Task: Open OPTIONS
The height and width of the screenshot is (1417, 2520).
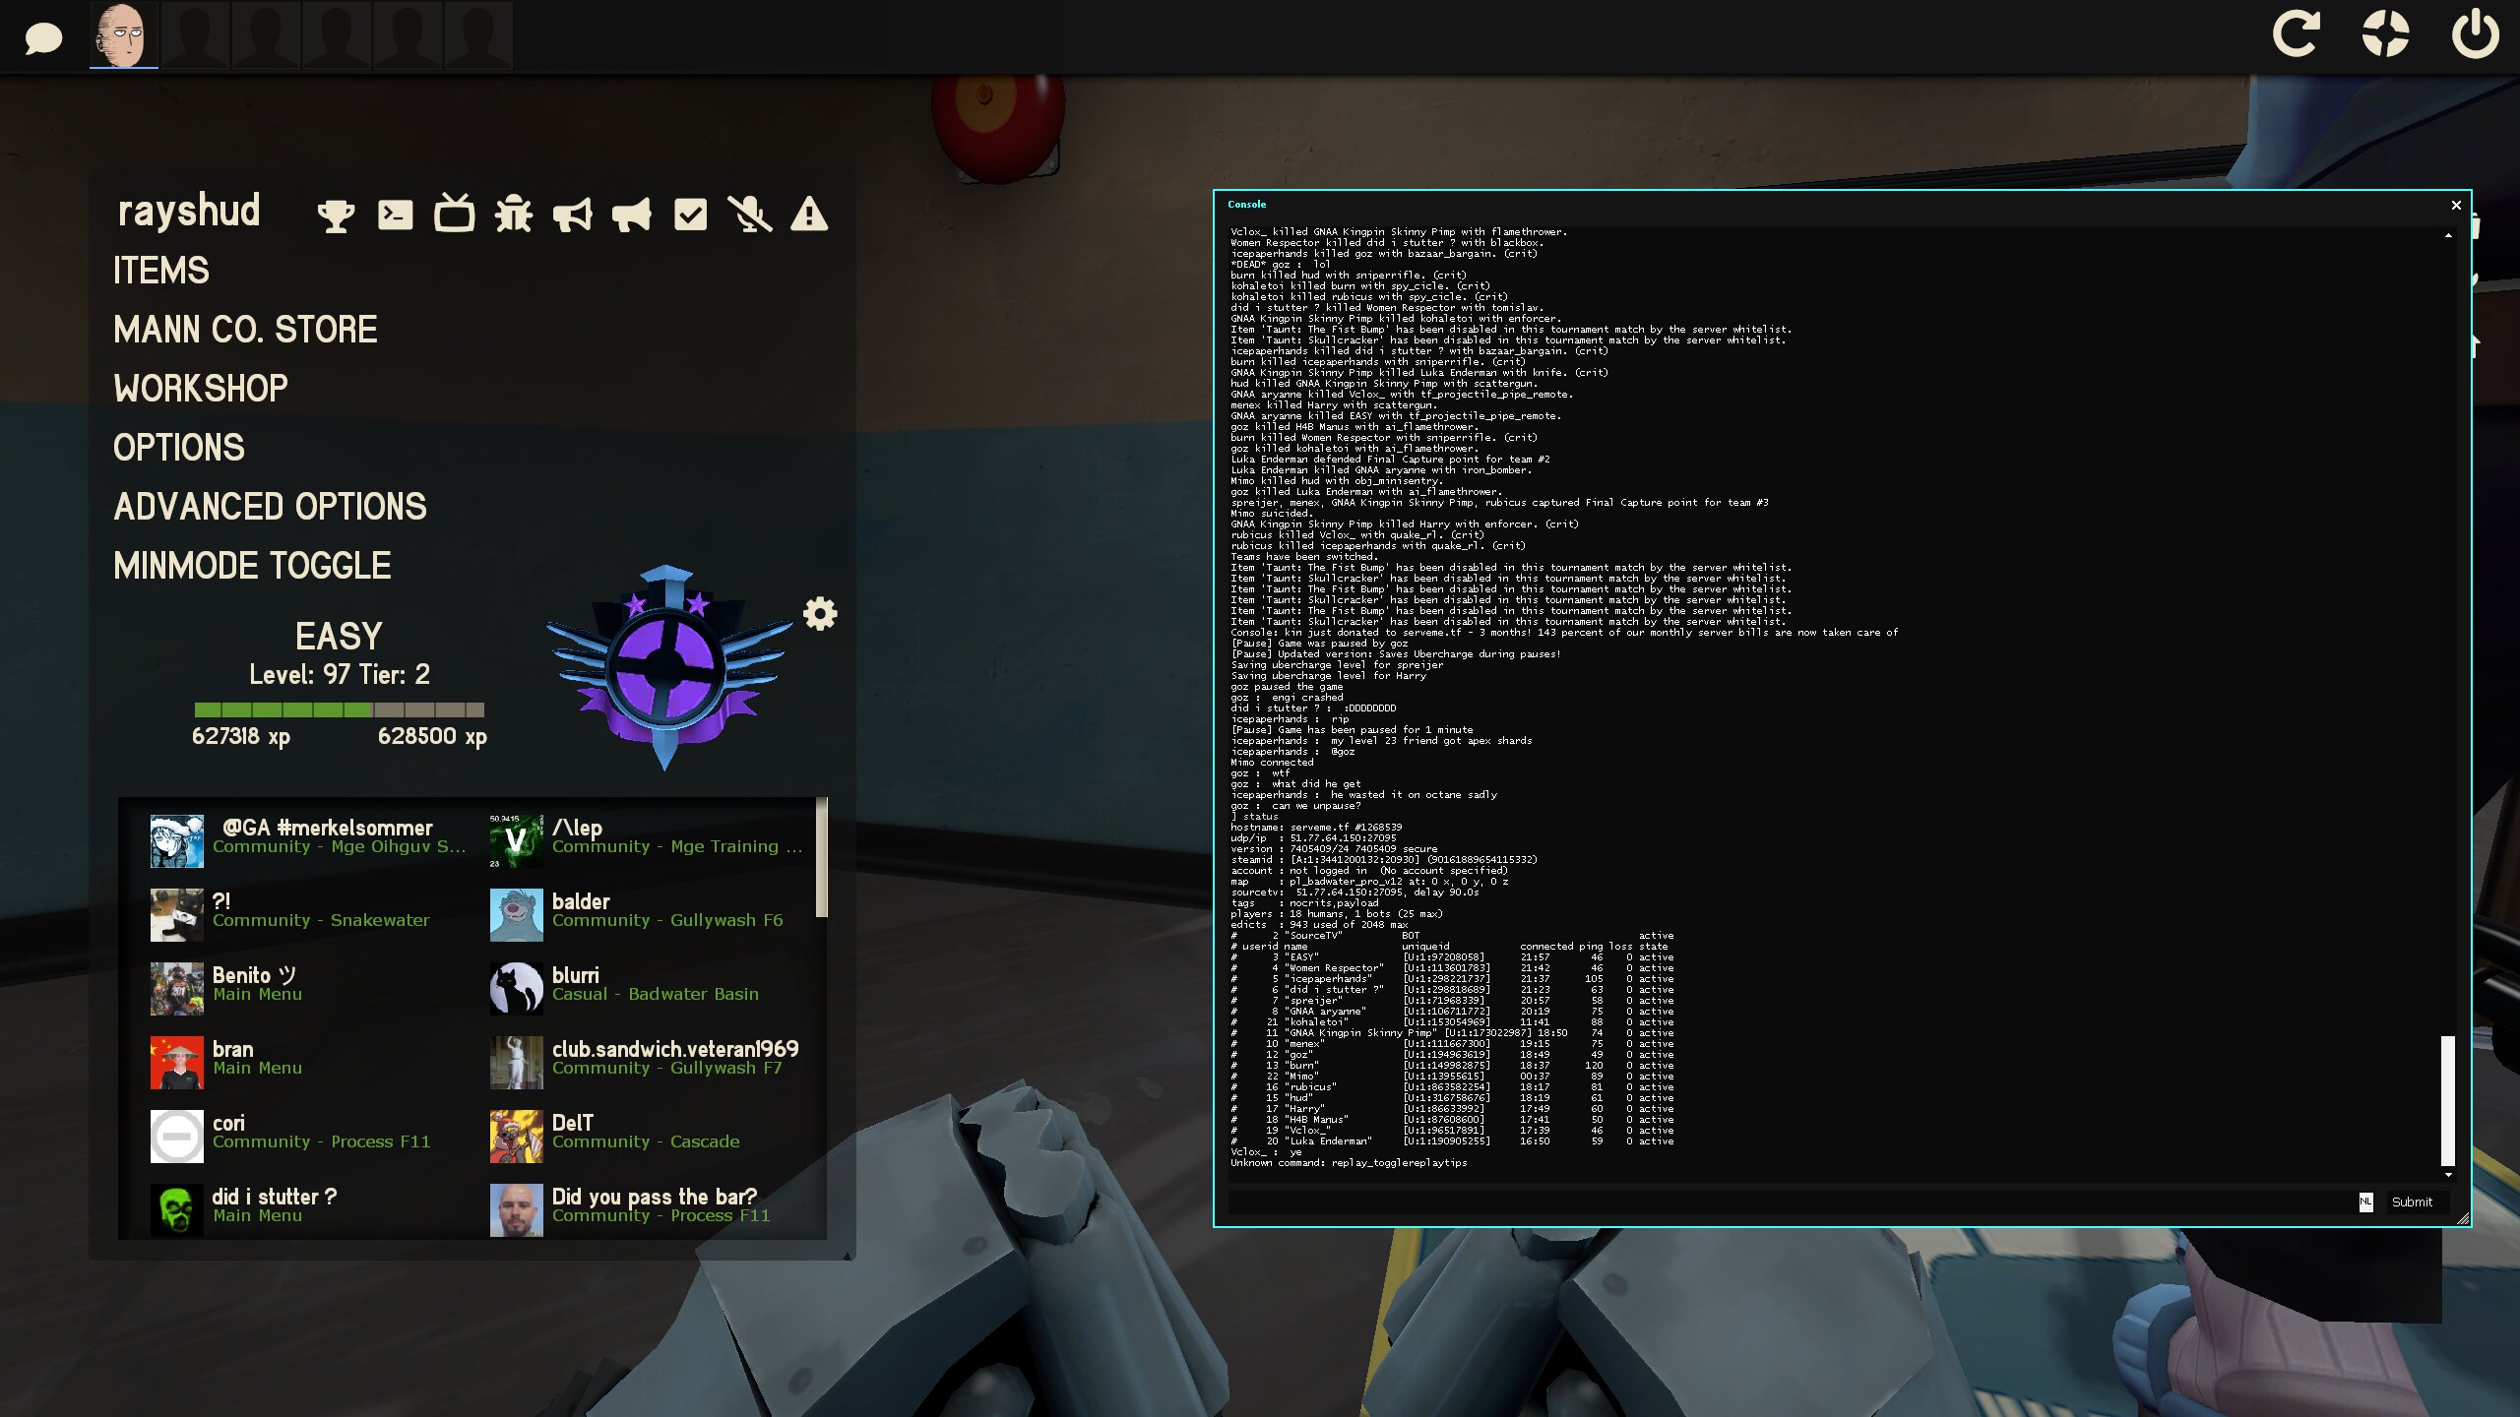Action: 179,448
